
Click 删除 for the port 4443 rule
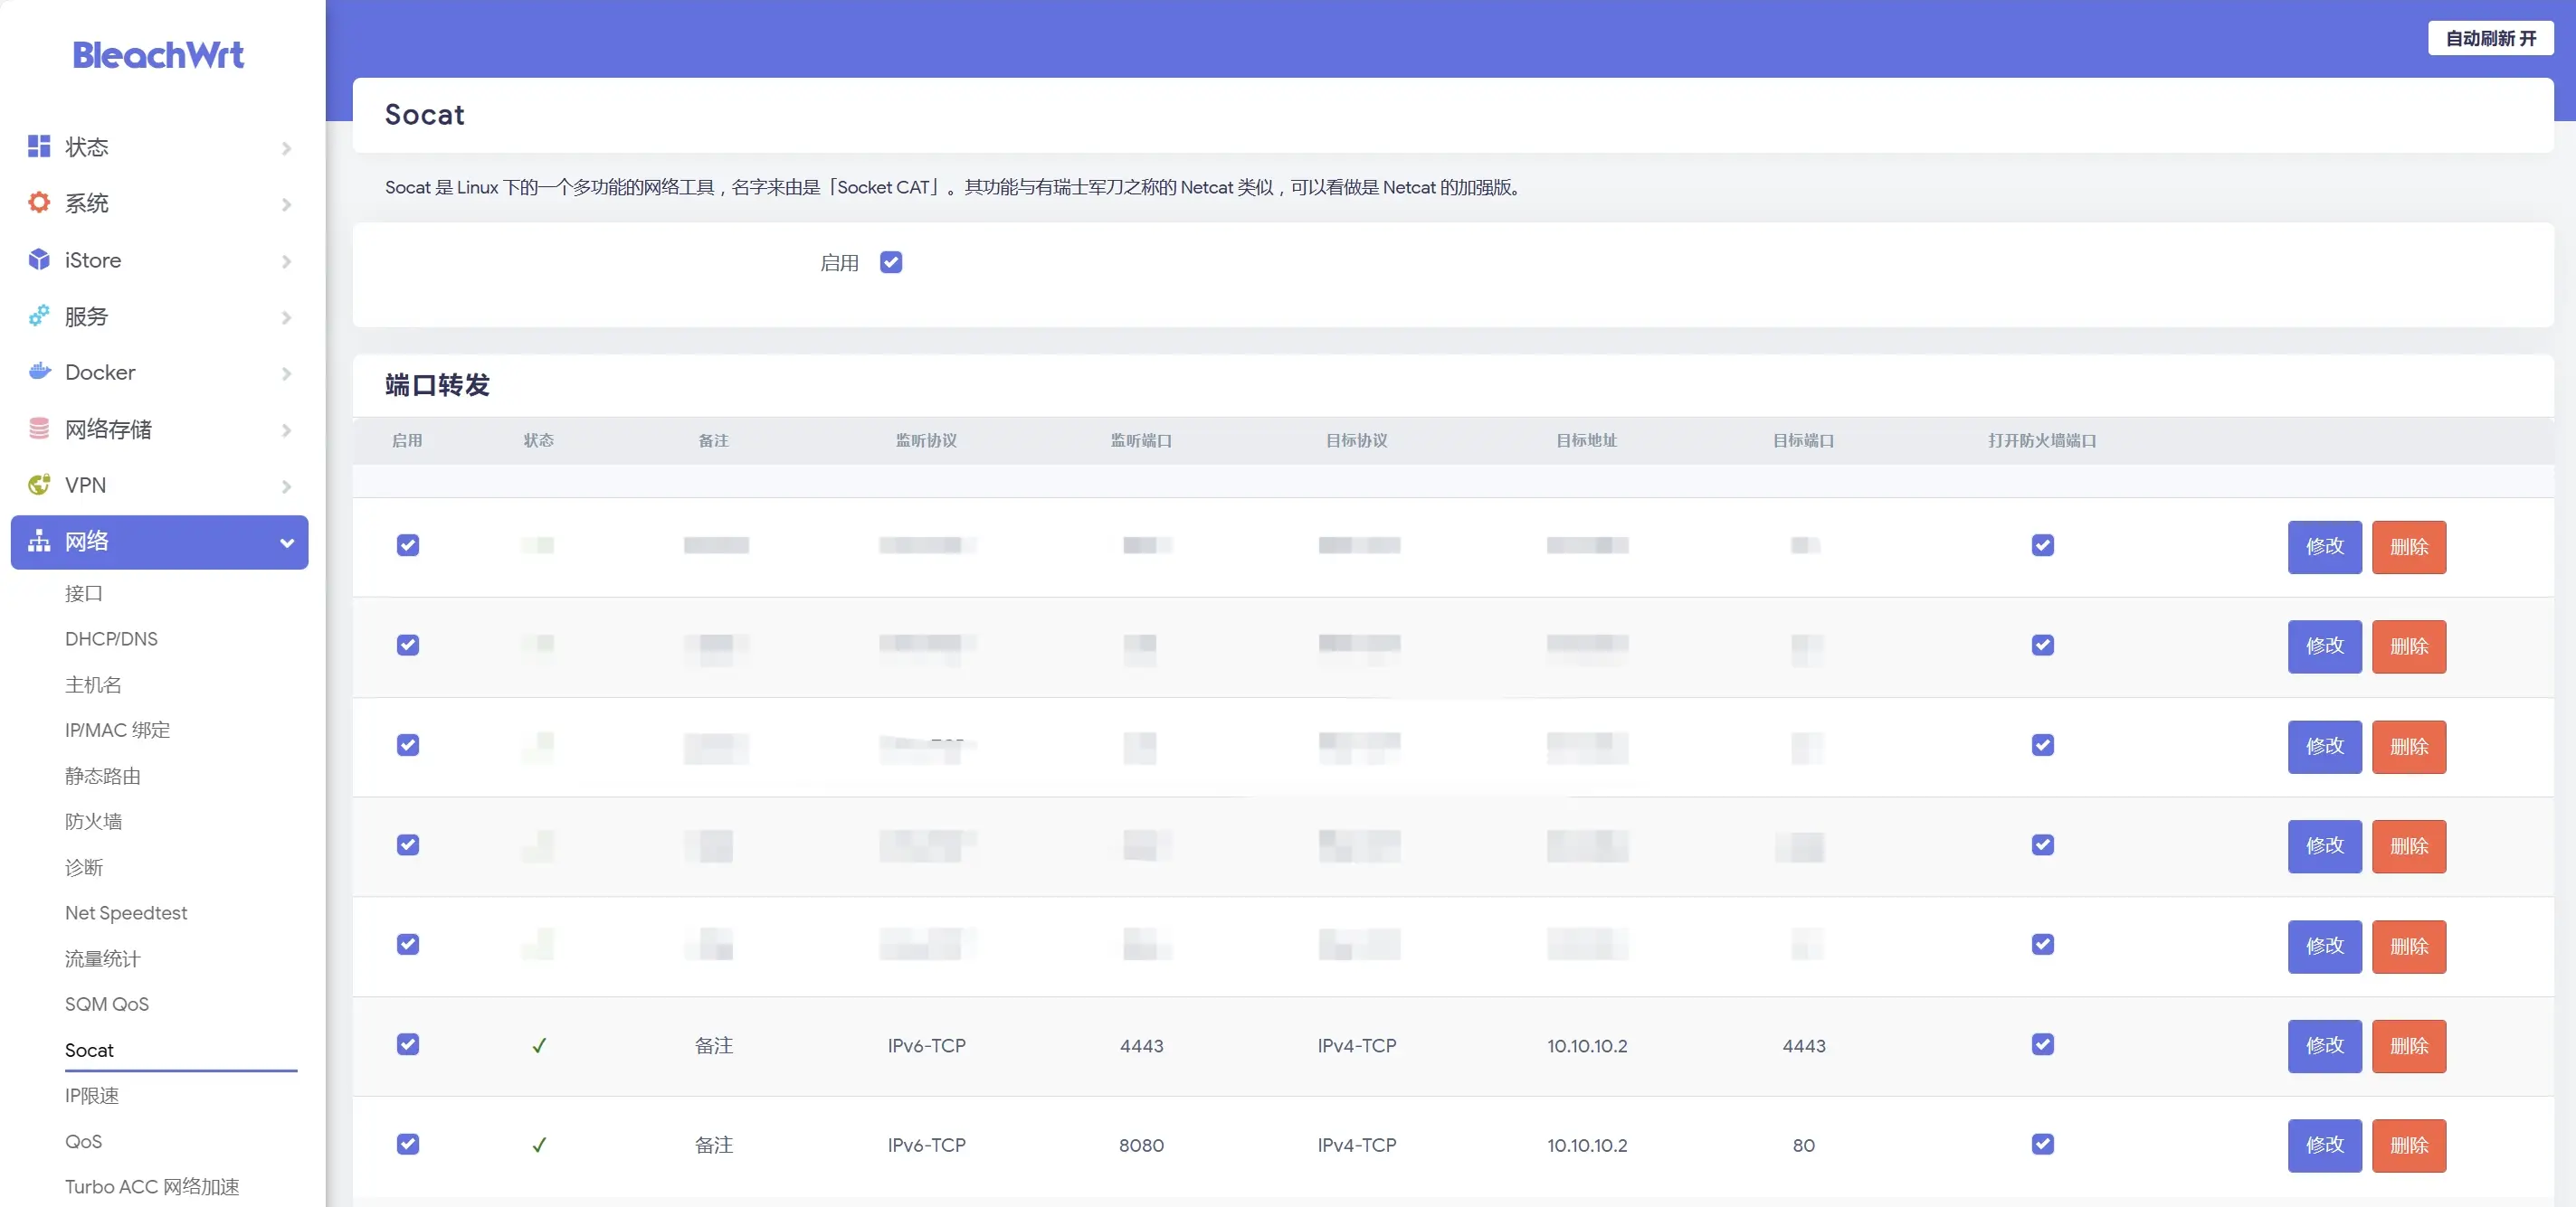pos(2408,1046)
